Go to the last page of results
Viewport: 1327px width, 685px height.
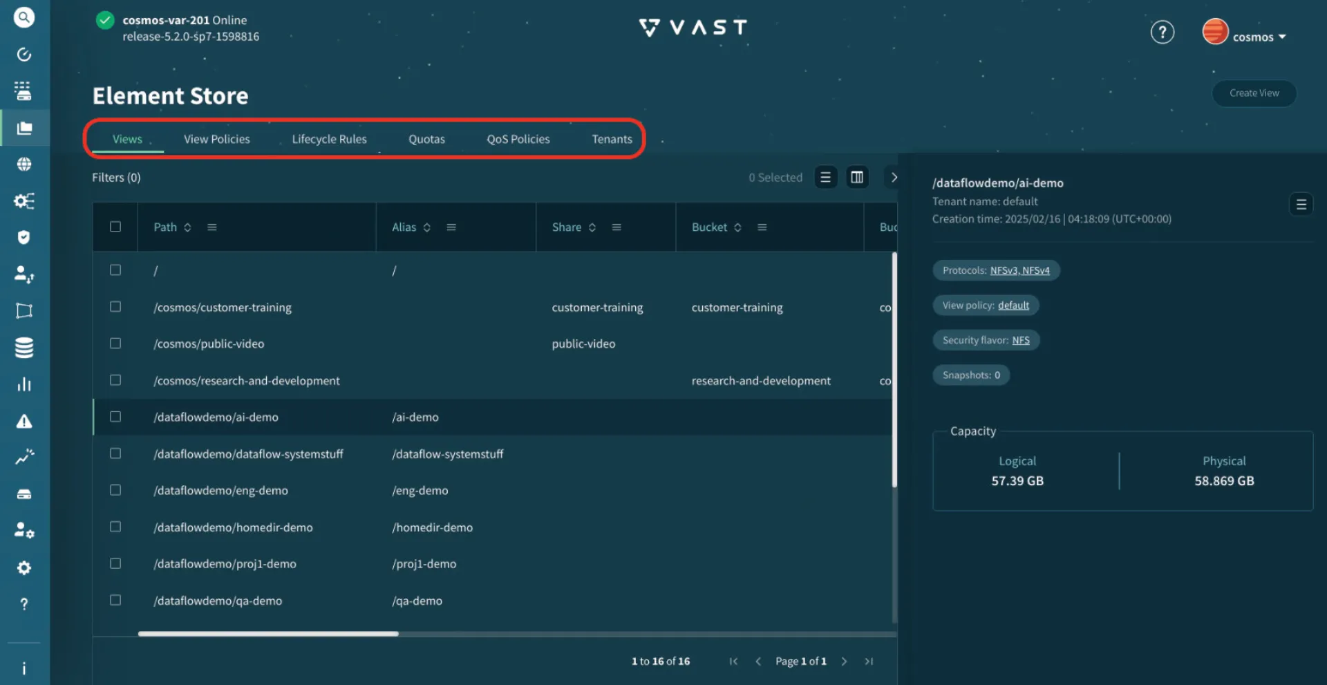click(x=869, y=661)
